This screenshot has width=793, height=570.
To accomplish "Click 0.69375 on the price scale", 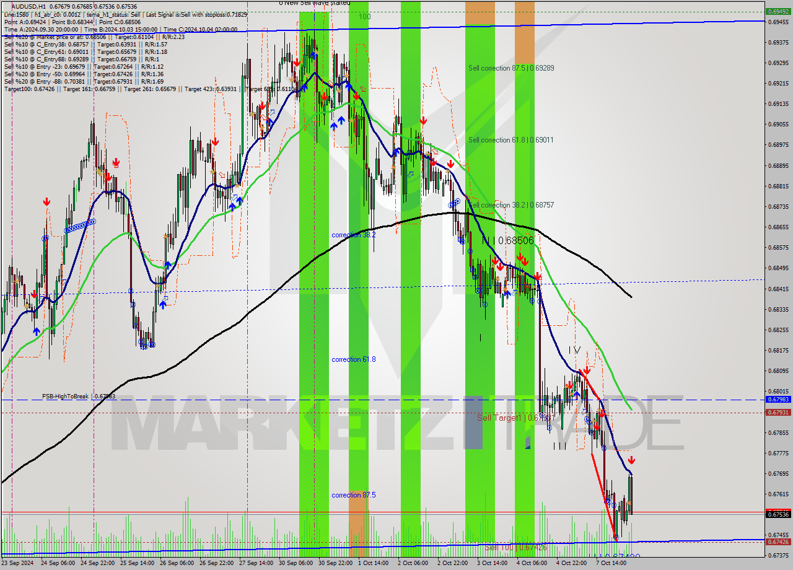I will pyautogui.click(x=778, y=42).
